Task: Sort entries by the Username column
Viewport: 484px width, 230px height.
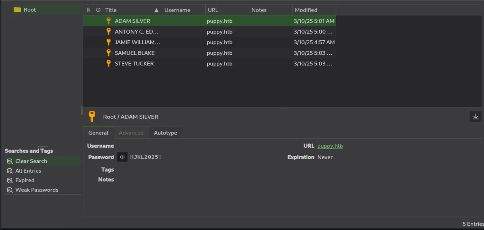Action: coord(177,10)
